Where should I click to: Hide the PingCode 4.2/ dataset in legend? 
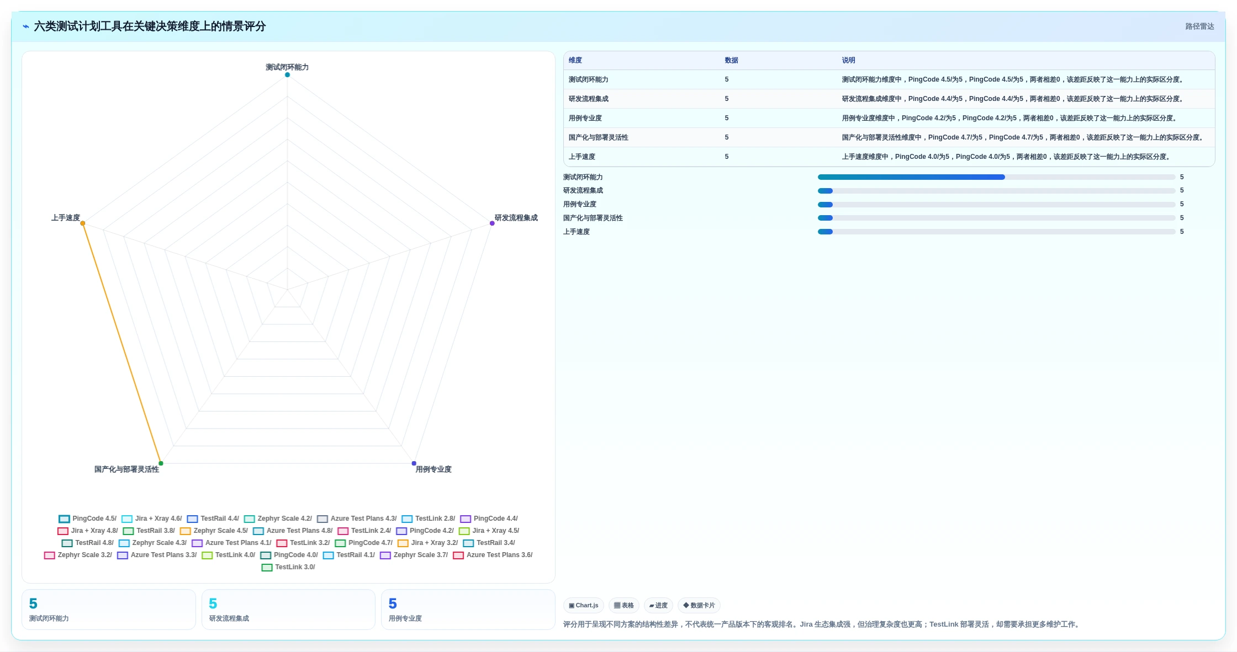coord(425,531)
